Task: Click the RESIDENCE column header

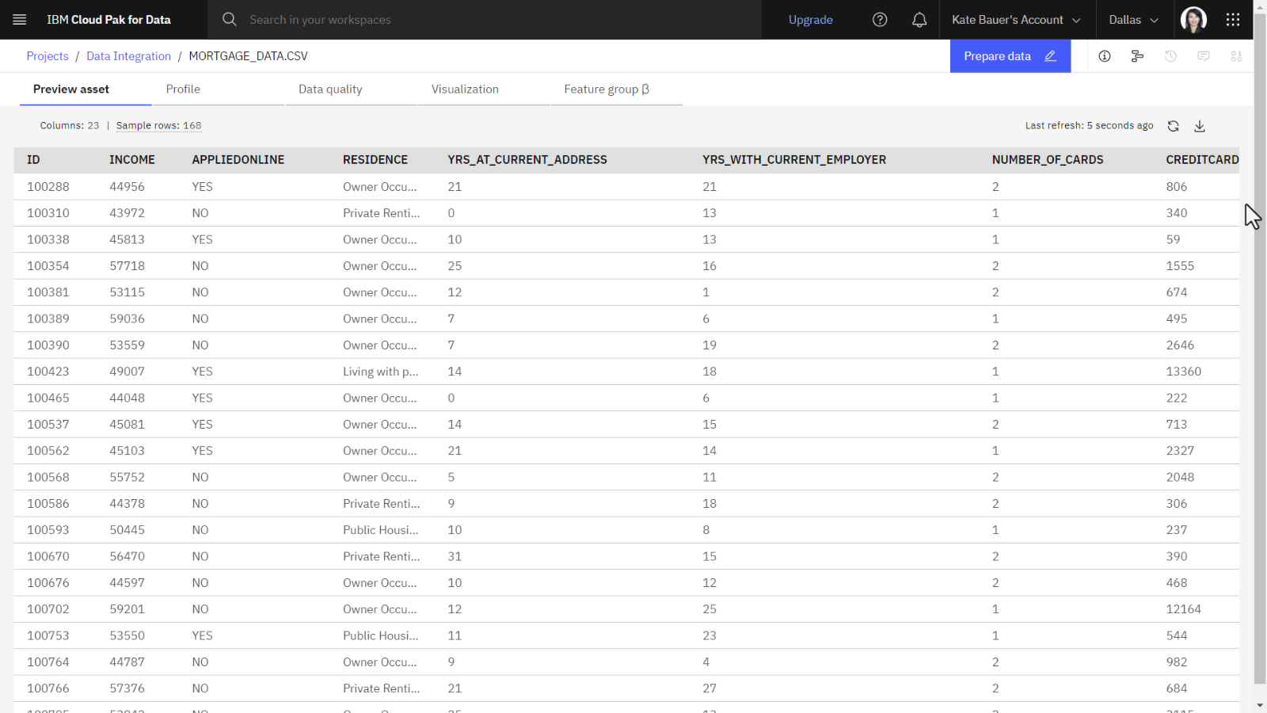Action: [375, 160]
